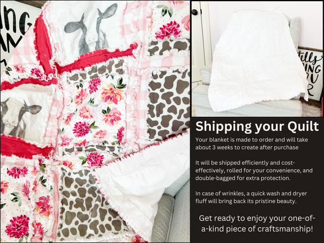This screenshot has width=324, height=243.
Task: Click the 'In case of wrinkles' paragraph
Action: tap(251, 197)
